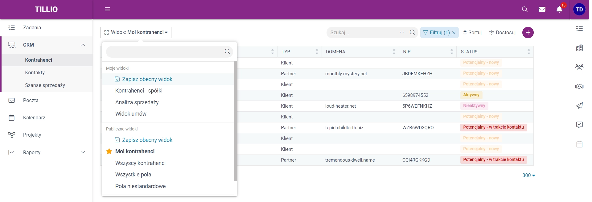Click the NIP value WZB6WD3QRO

[x=418, y=128]
